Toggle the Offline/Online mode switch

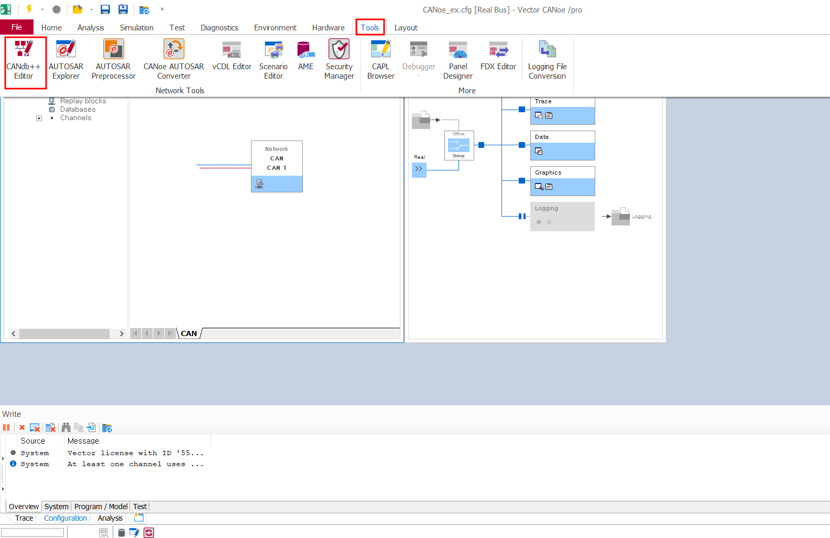tap(459, 145)
